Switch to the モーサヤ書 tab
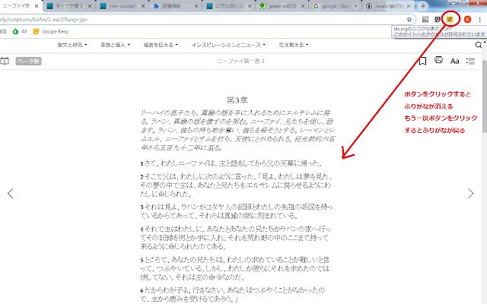Viewport: 487px width, 304px height. (x=69, y=6)
